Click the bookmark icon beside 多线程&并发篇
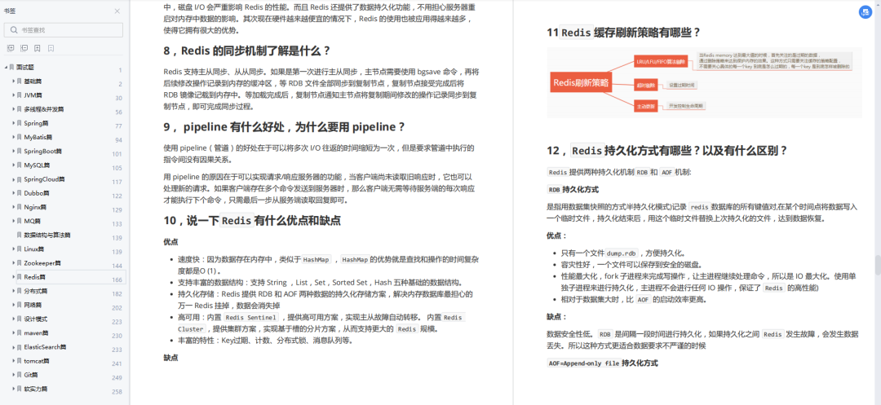This screenshot has height=405, width=881. (20, 109)
